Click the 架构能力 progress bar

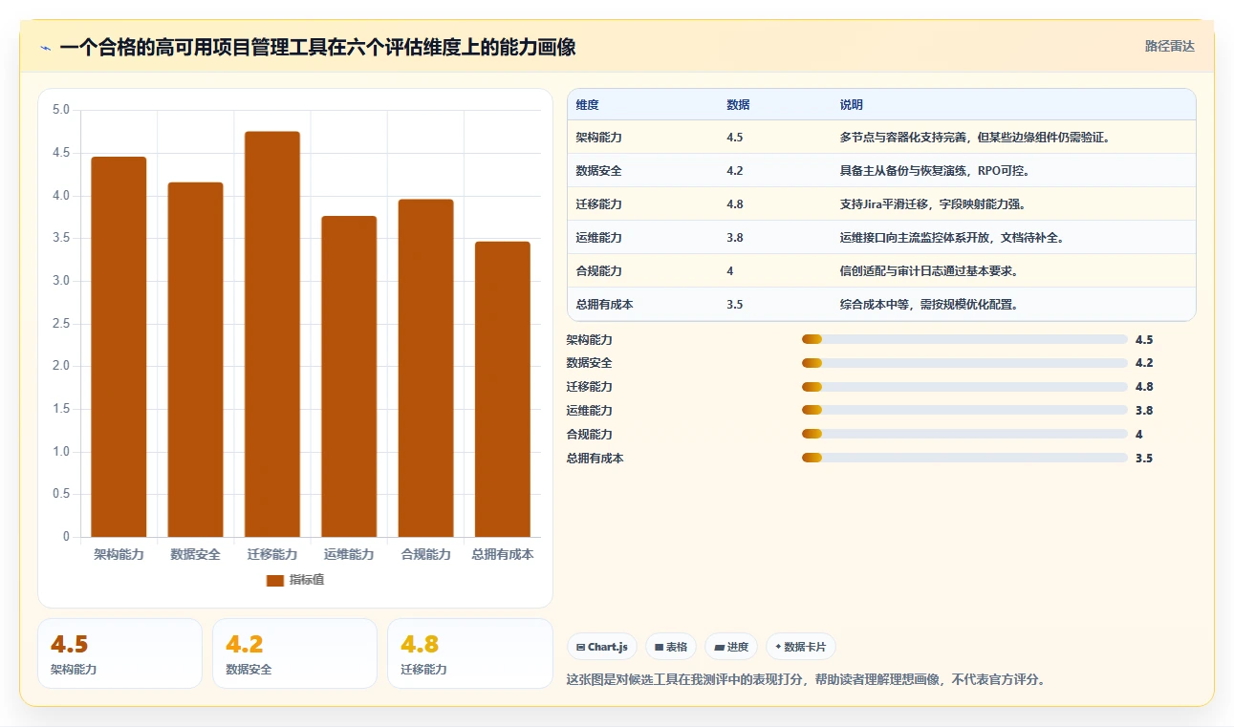[x=964, y=339]
